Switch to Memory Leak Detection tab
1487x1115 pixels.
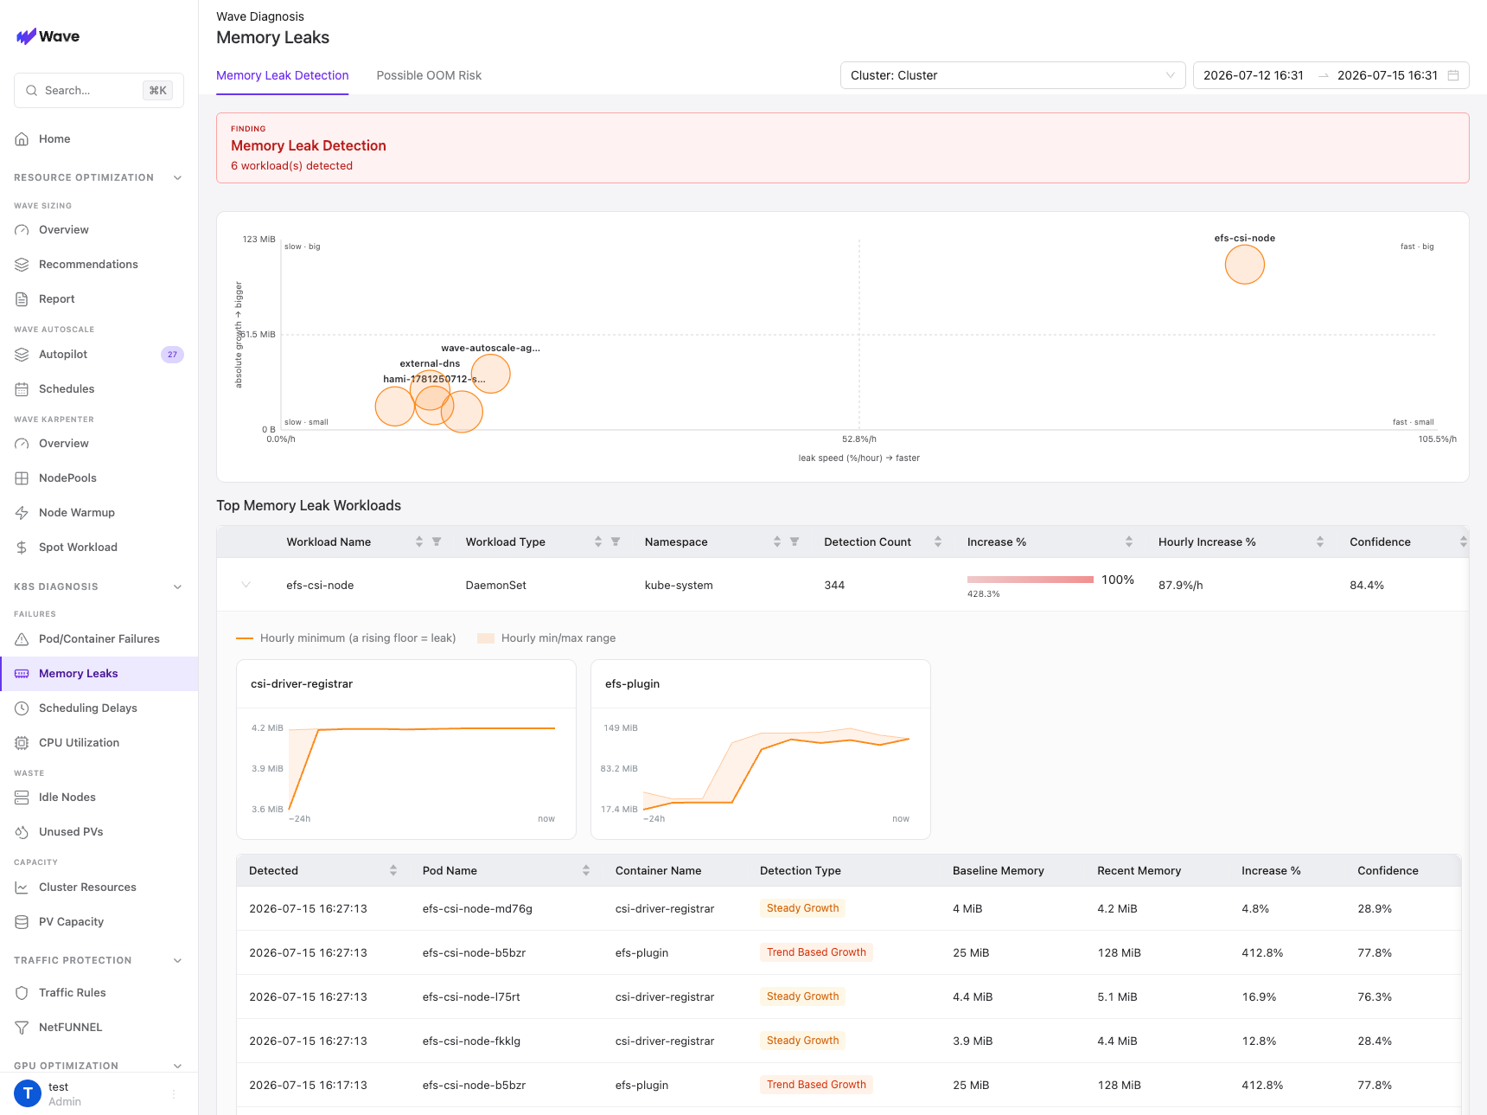point(283,76)
